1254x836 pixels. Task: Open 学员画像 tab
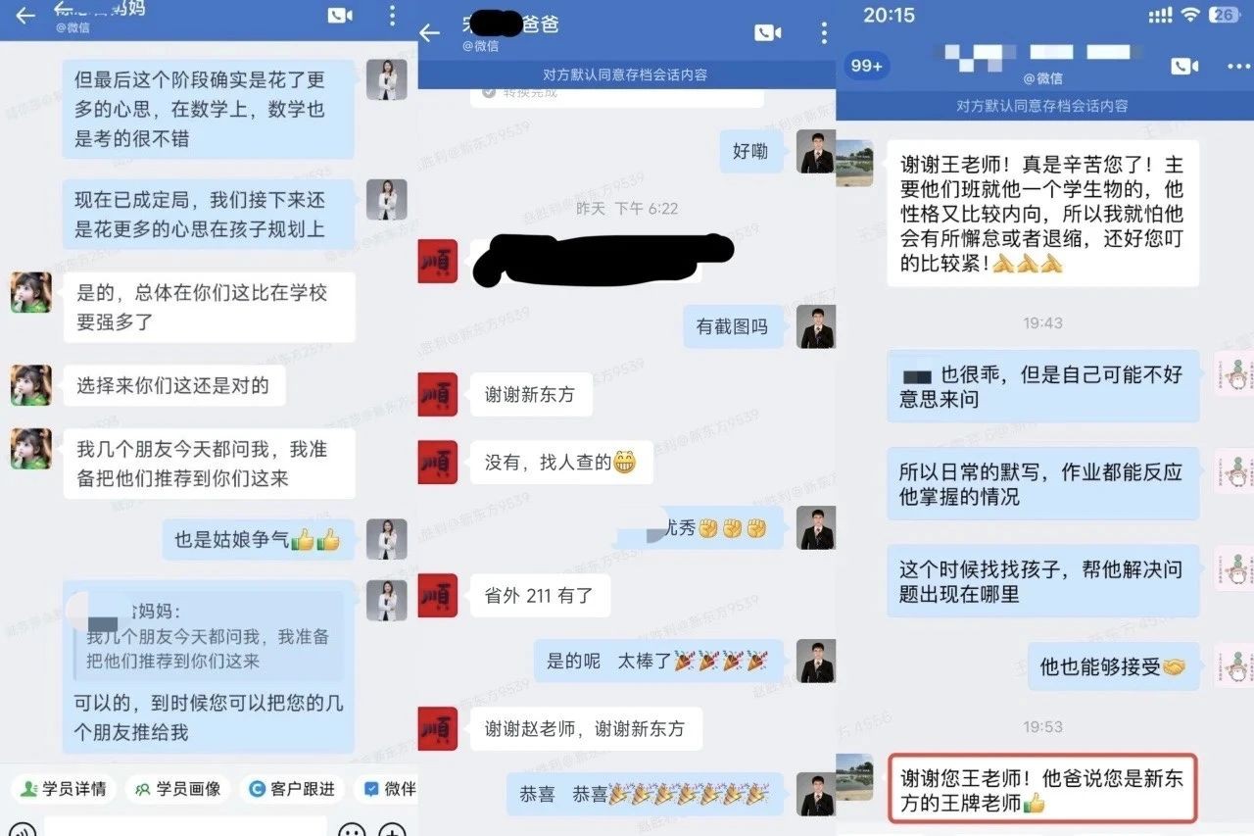click(179, 789)
